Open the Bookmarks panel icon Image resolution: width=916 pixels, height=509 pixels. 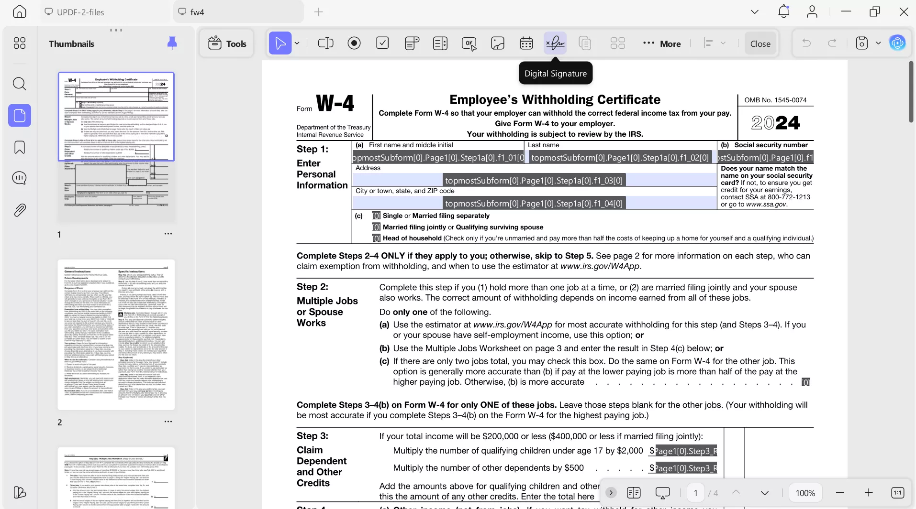(x=20, y=147)
